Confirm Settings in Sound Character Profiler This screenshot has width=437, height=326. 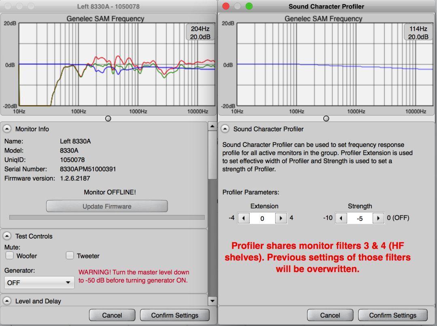(x=392, y=315)
